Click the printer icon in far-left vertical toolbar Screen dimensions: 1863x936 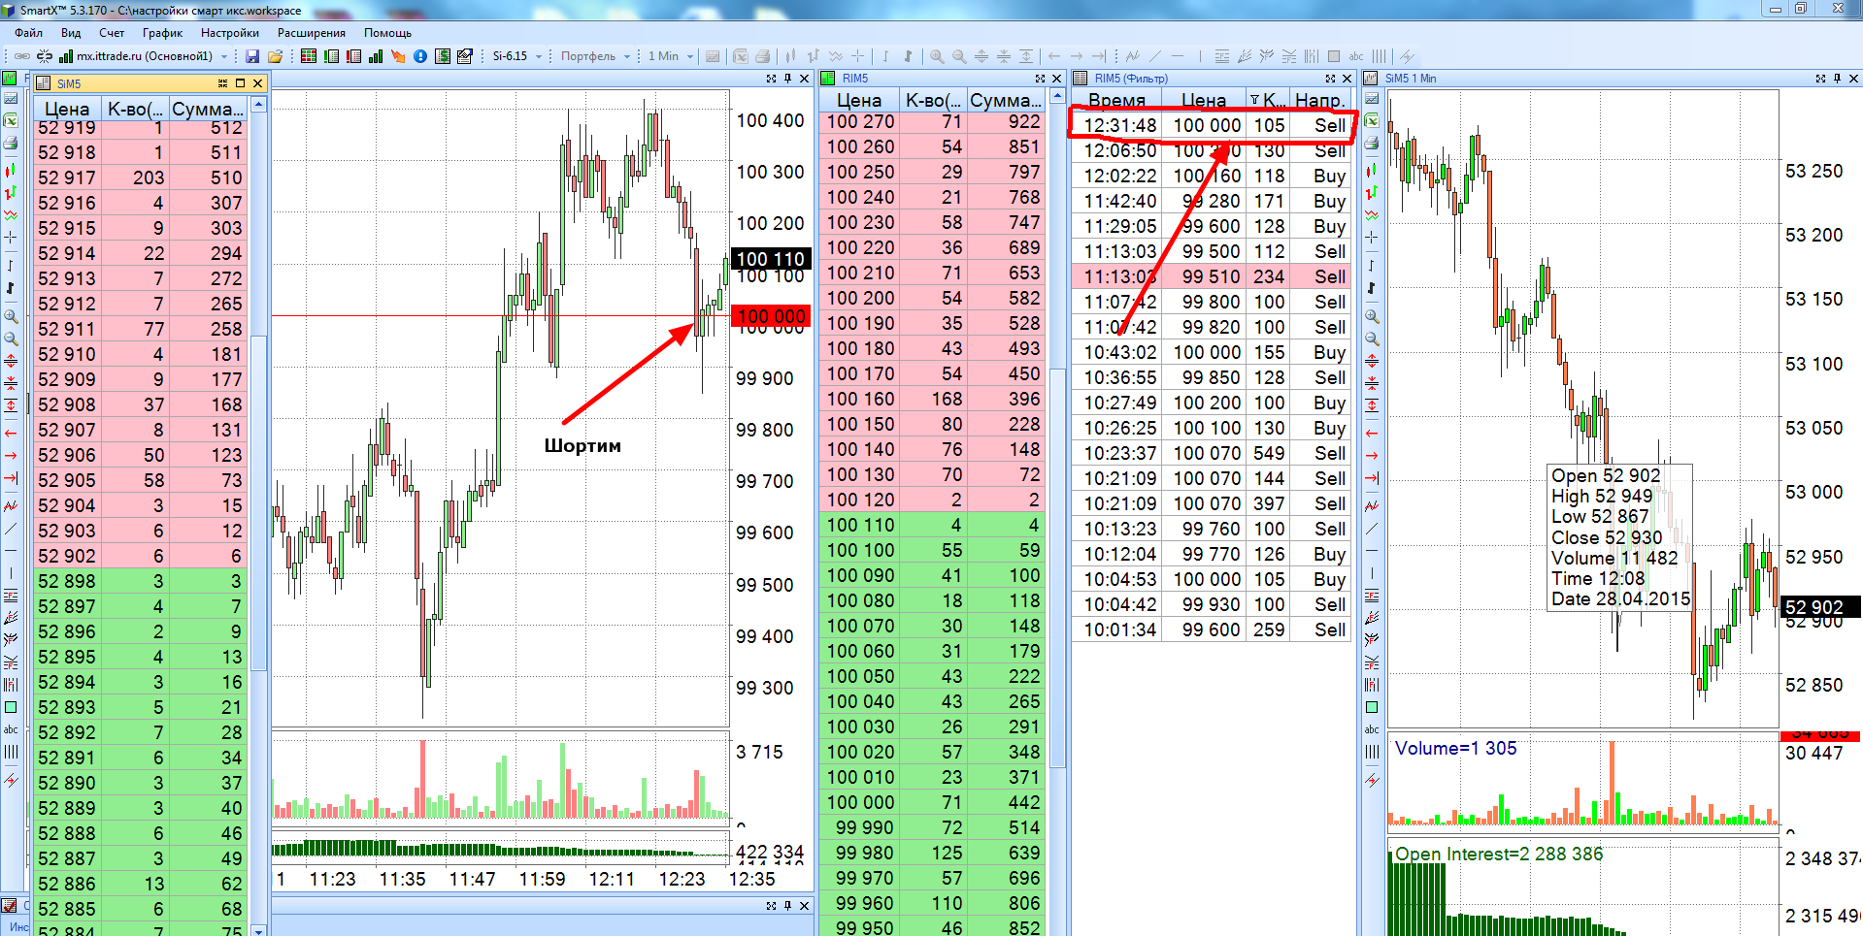[x=11, y=143]
